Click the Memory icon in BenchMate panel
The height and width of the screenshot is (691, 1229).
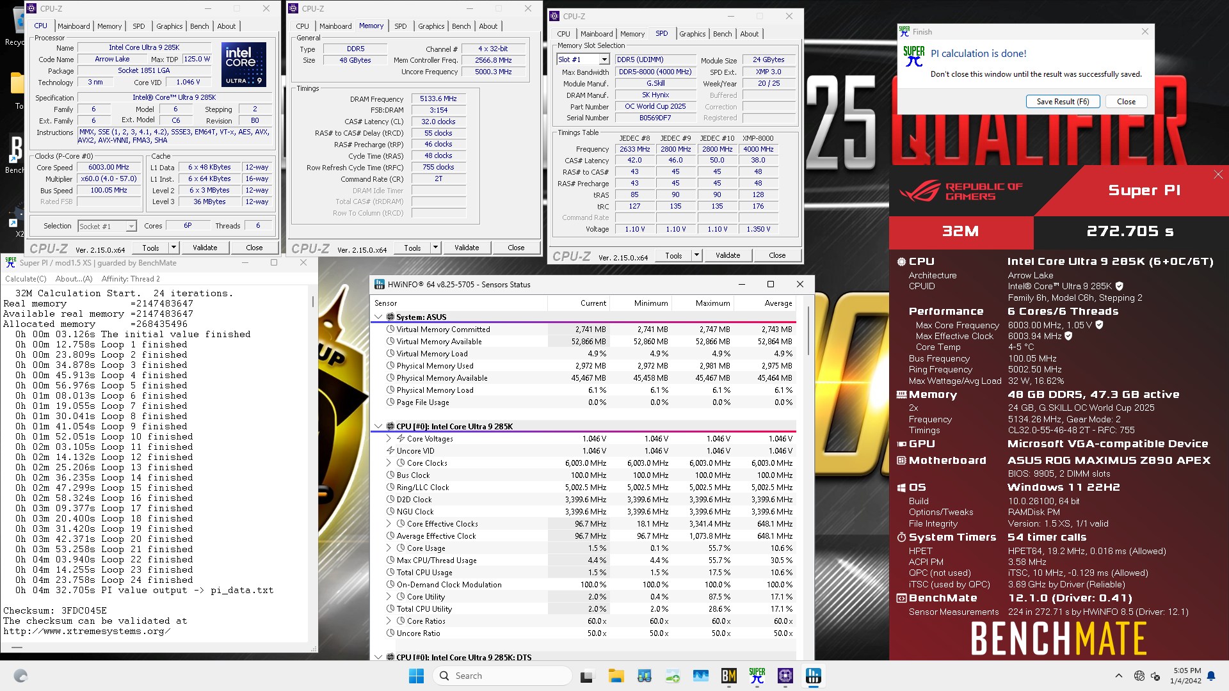pos(901,395)
